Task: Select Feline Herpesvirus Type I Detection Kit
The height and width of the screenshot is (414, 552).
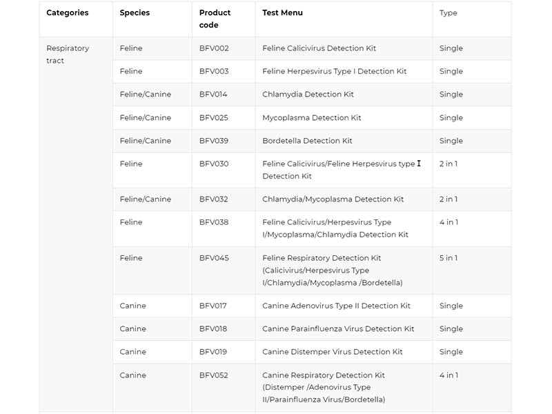Action: point(334,72)
